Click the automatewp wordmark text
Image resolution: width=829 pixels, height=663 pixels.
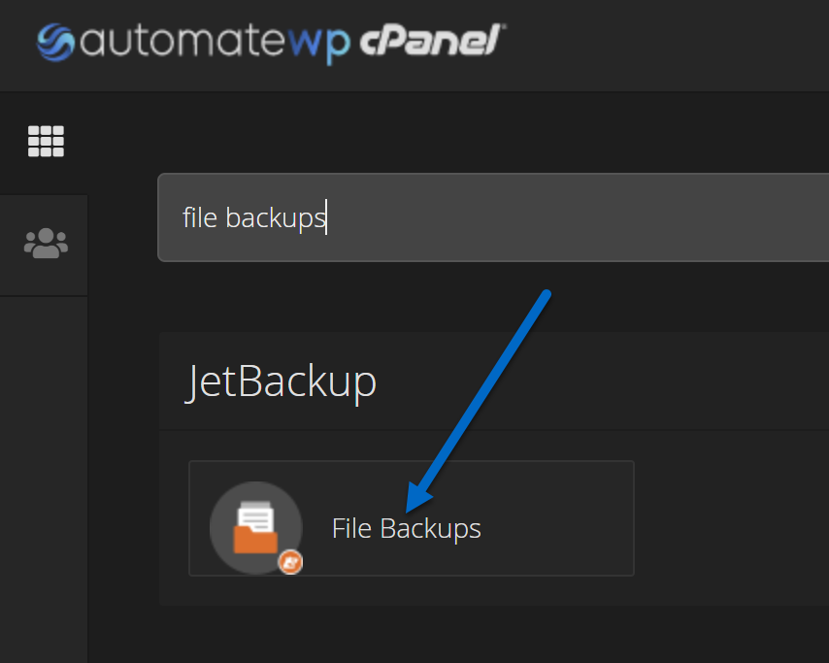tap(215, 43)
